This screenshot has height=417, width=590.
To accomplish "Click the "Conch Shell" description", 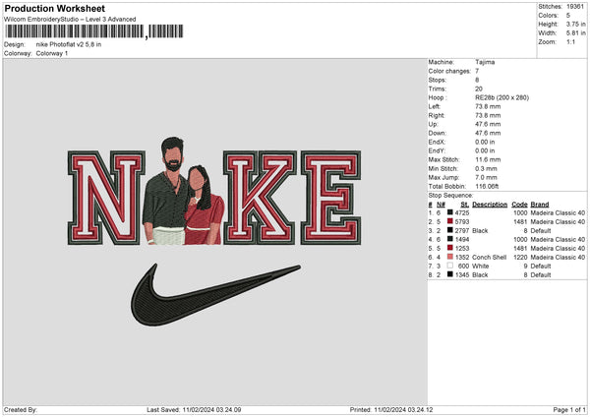I will click(489, 257).
